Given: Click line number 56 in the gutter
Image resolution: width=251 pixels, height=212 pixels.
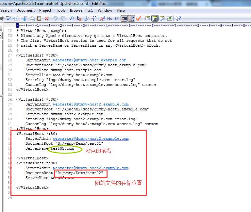Looking at the screenshot, I should click(x=10, y=197).
